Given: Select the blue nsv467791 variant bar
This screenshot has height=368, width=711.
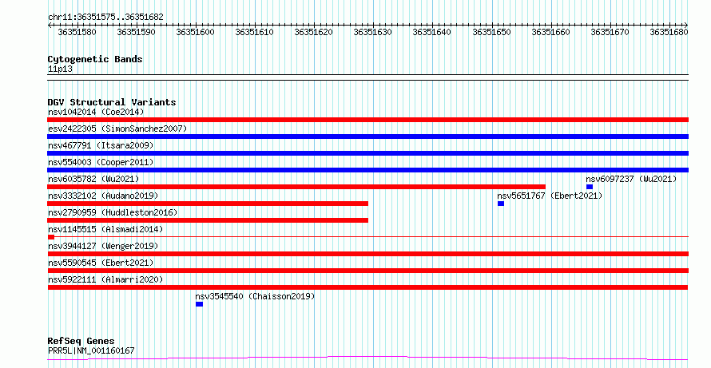Looking at the screenshot, I should point(367,153).
